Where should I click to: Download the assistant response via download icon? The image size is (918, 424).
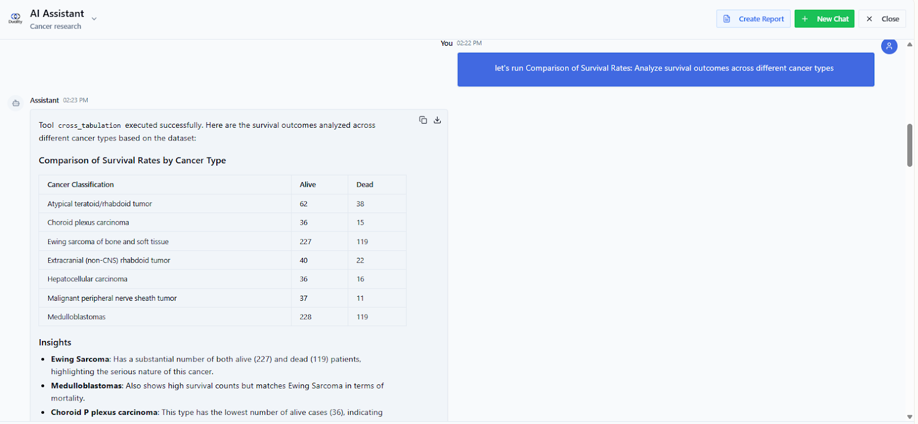[437, 120]
